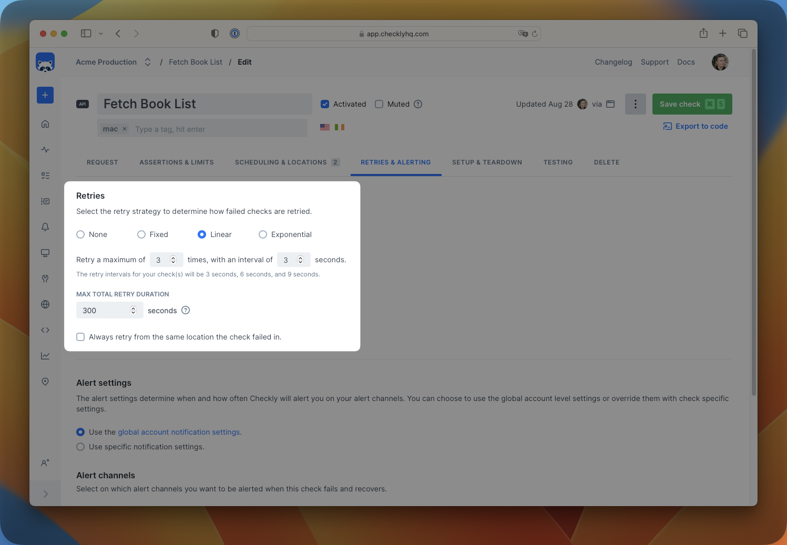Expand the collapsed sidebar with the chevron

(45, 493)
